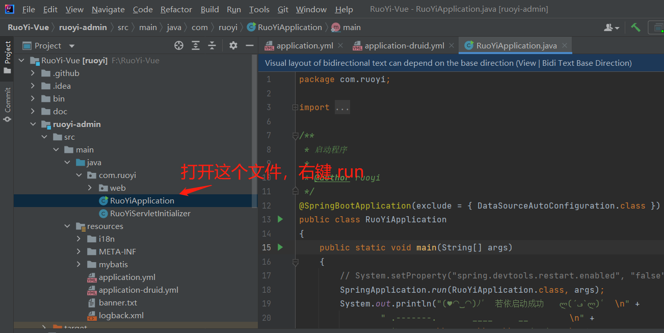Expand the .github folder

click(x=33, y=73)
